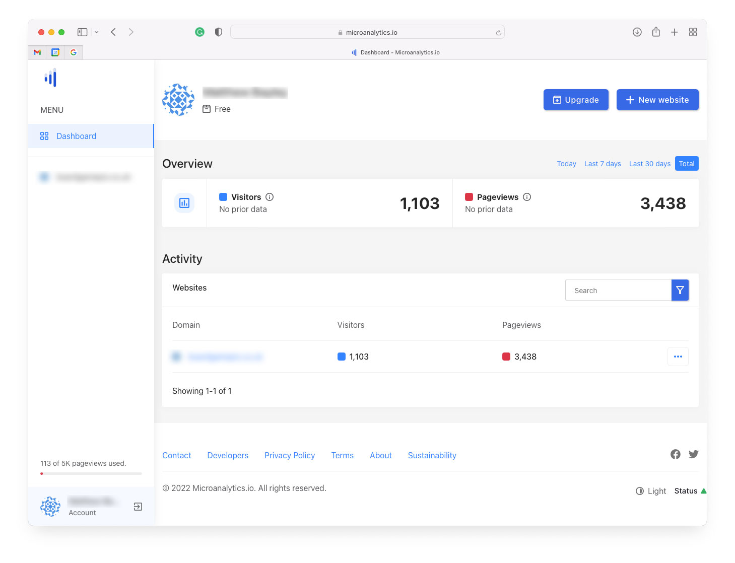Open the Status link
Screen dimensions: 735x563
click(x=690, y=491)
